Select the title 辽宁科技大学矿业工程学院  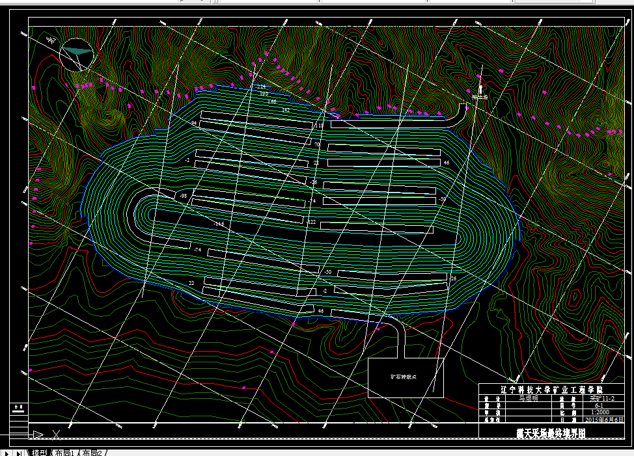pos(551,390)
